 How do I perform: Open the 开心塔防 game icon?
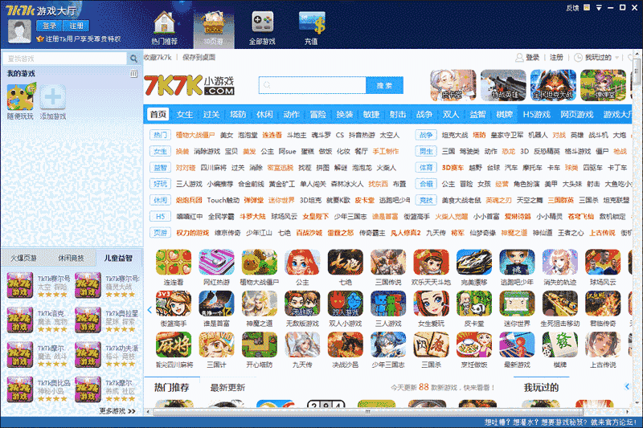coord(260,344)
